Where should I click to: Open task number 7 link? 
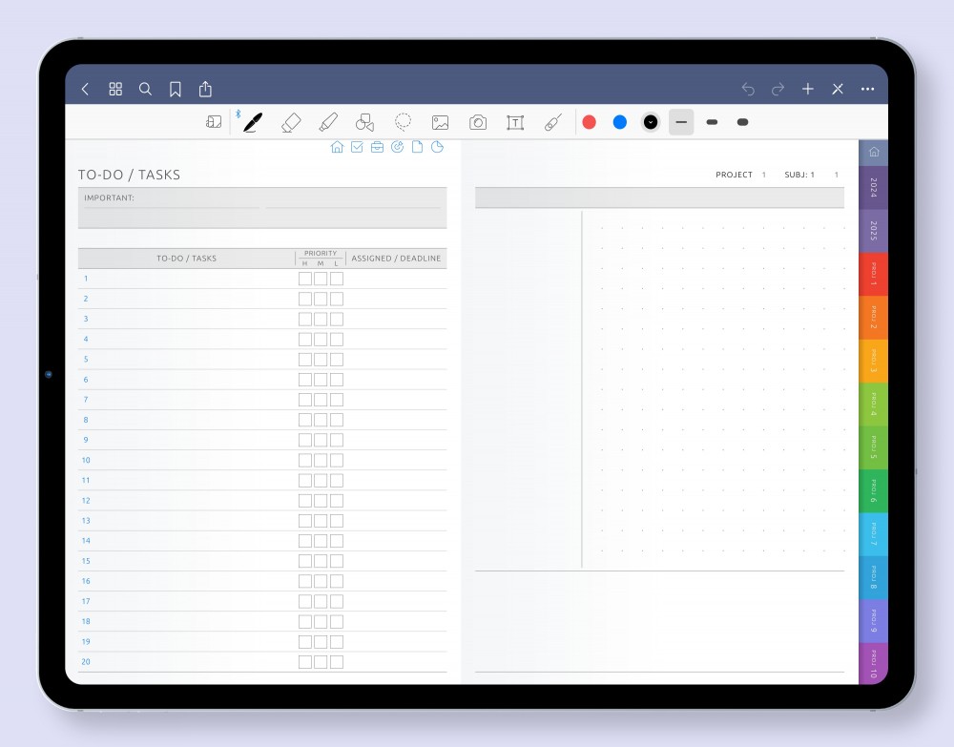(86, 400)
